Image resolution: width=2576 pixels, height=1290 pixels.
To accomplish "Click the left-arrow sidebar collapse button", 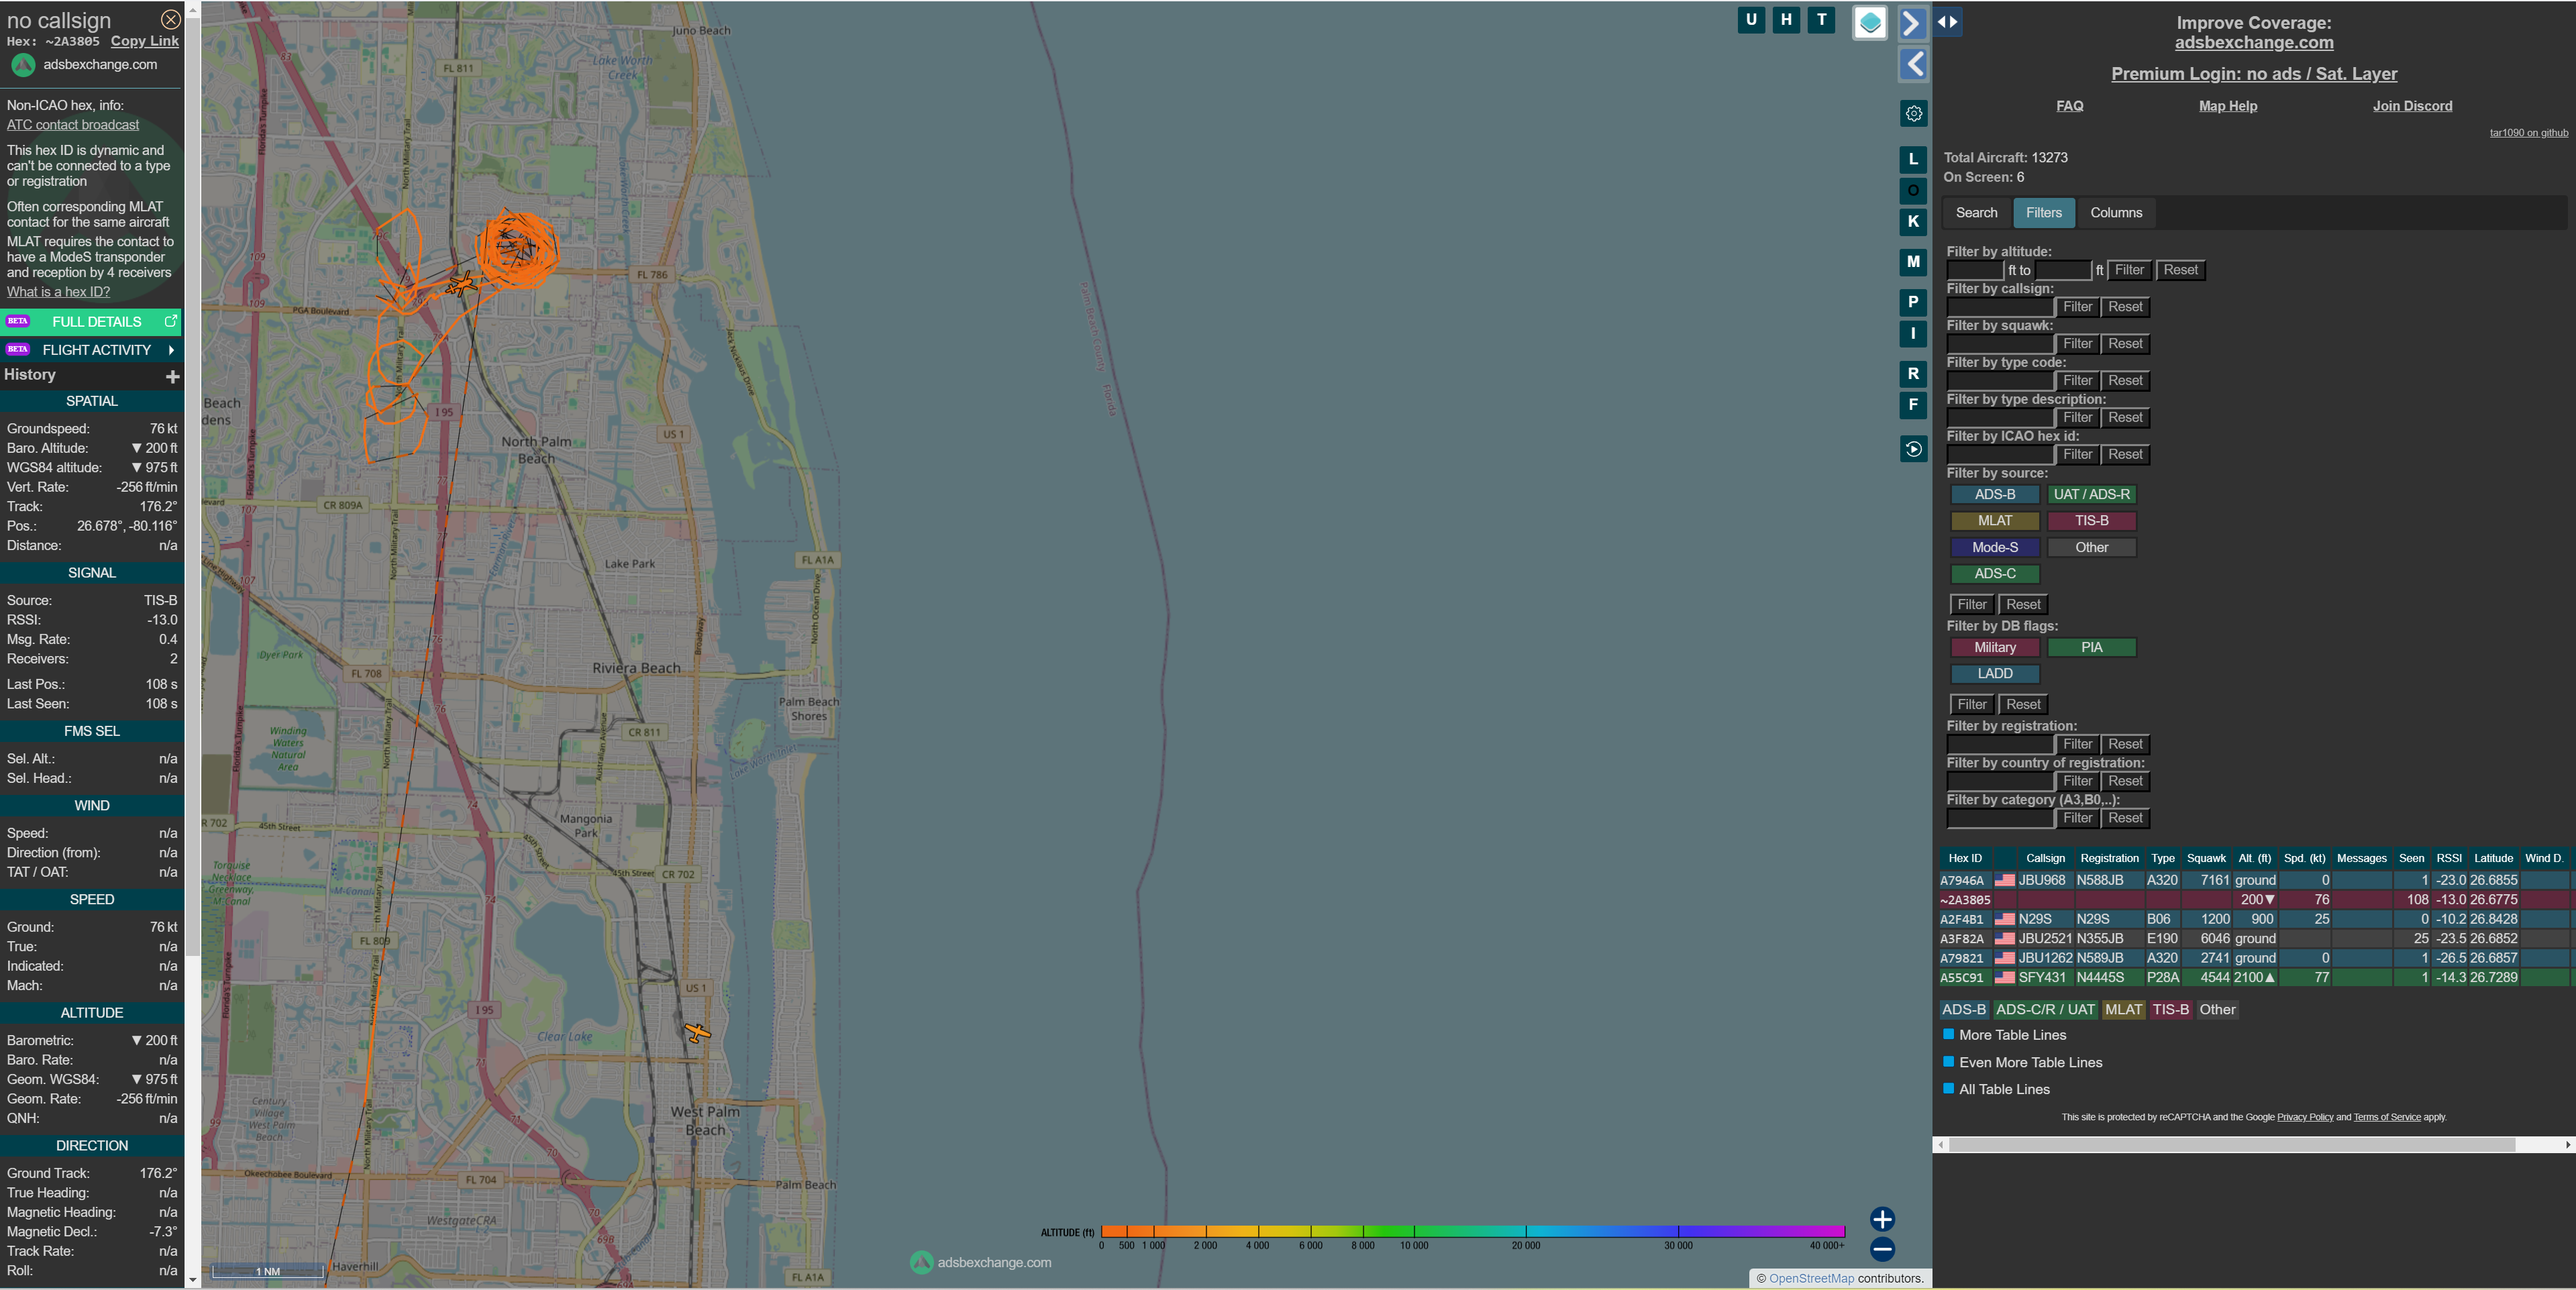I will pyautogui.click(x=1912, y=64).
